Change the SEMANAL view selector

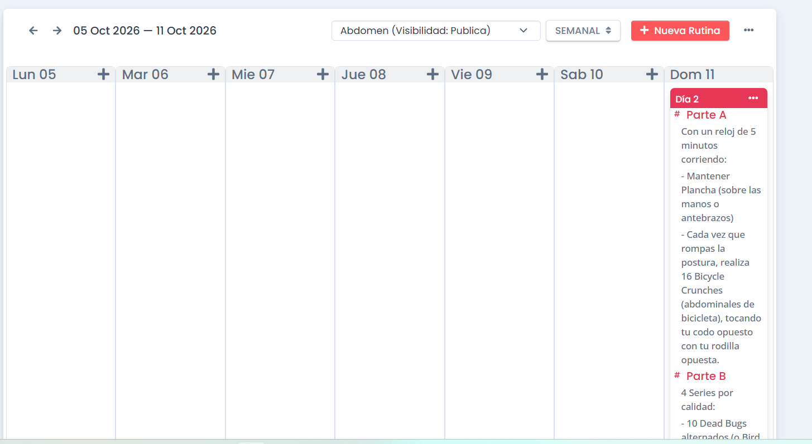(583, 31)
